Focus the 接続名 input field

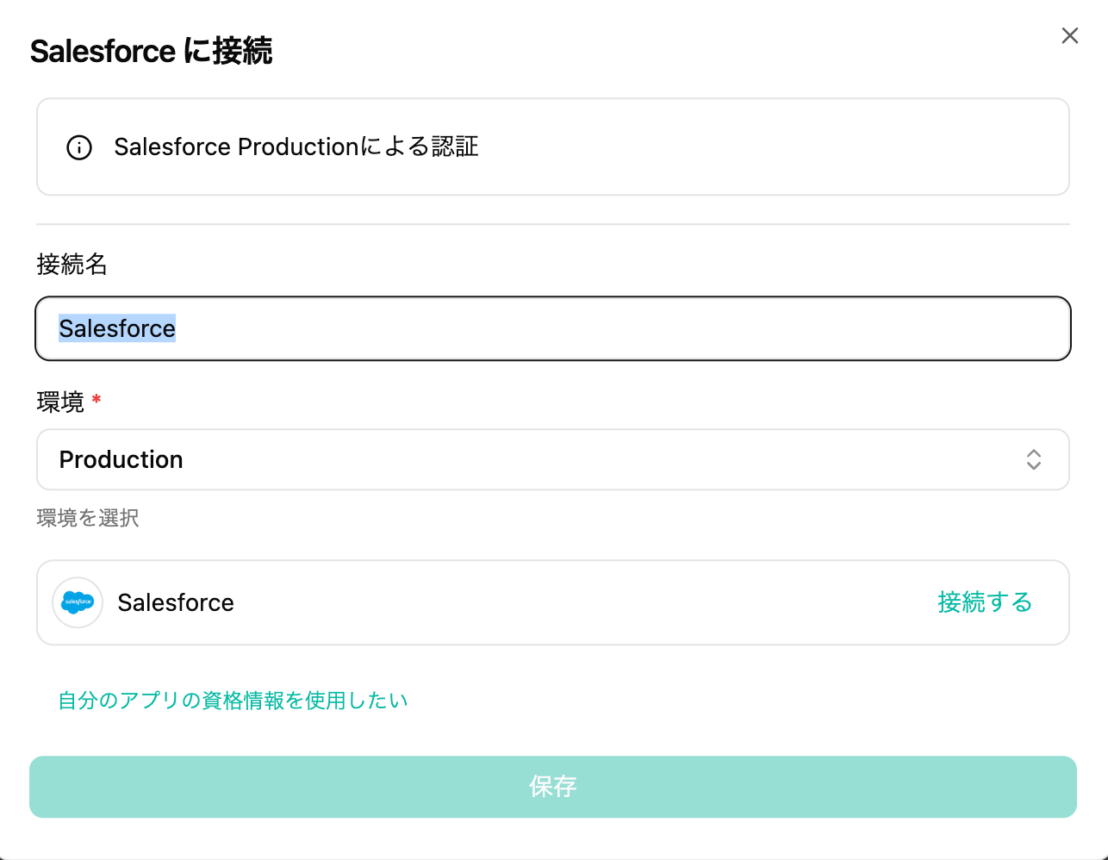click(603, 328)
